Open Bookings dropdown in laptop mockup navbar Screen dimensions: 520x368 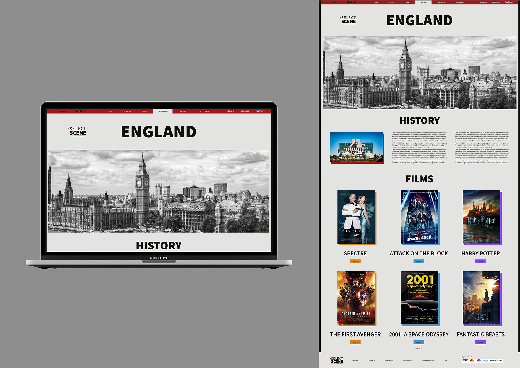tap(246, 111)
